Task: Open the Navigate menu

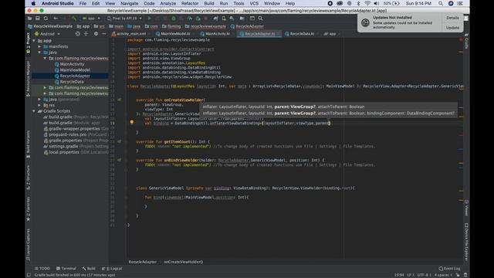Action: pos(129,3)
